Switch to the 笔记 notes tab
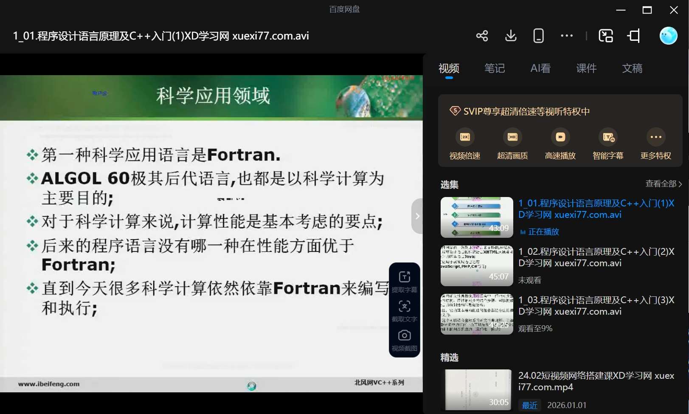Screen dimensions: 689x414 click(x=495, y=68)
